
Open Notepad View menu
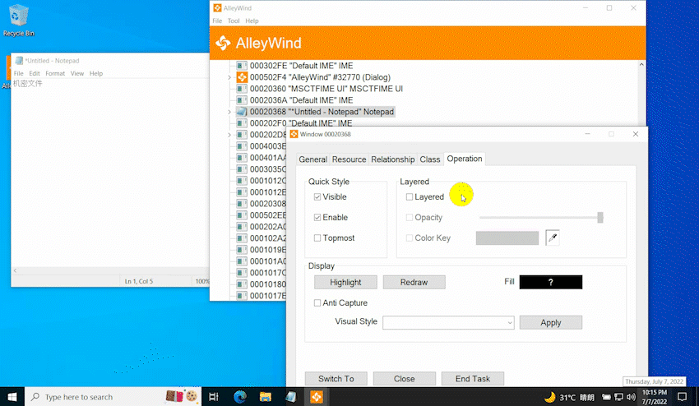point(77,73)
